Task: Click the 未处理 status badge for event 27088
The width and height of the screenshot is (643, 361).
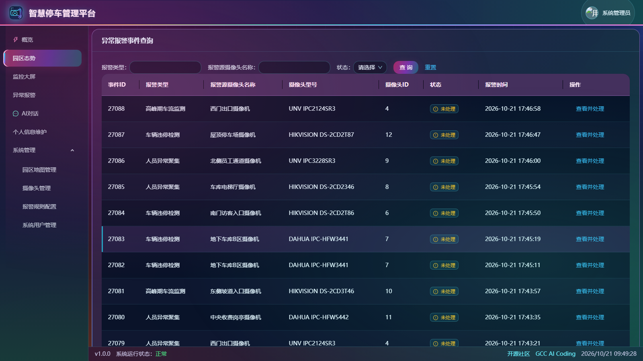Action: coord(444,109)
